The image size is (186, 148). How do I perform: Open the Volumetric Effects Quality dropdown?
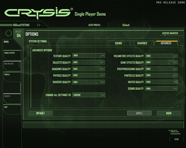(x=161, y=56)
